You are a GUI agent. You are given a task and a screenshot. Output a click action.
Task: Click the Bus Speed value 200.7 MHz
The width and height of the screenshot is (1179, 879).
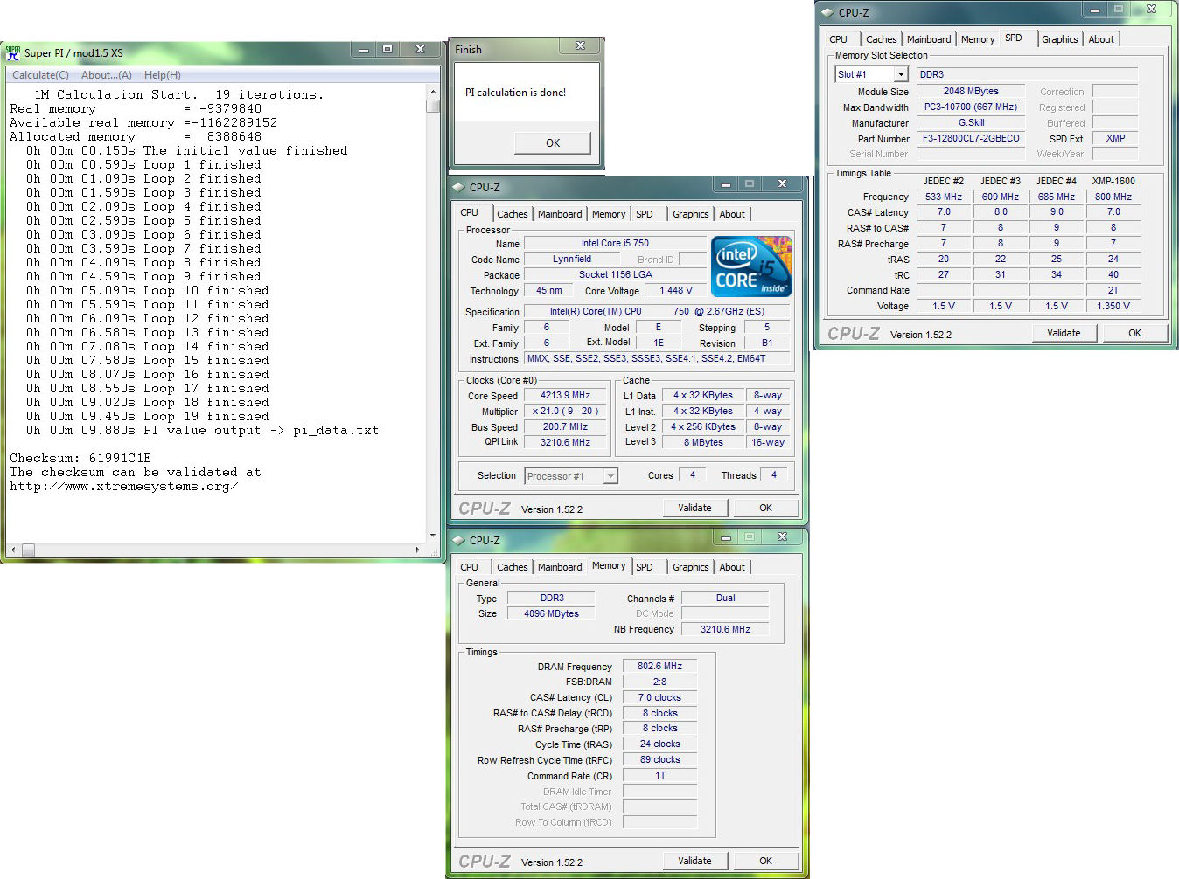click(565, 427)
